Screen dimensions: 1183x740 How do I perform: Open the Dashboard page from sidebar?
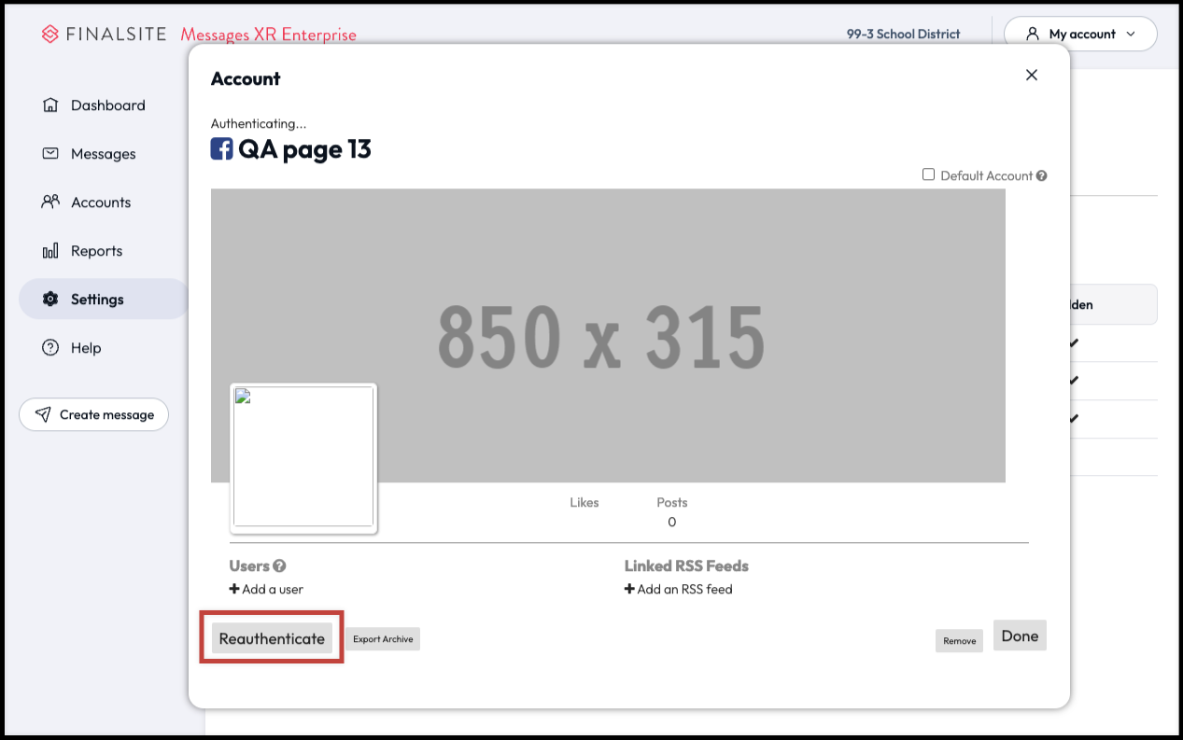107,105
